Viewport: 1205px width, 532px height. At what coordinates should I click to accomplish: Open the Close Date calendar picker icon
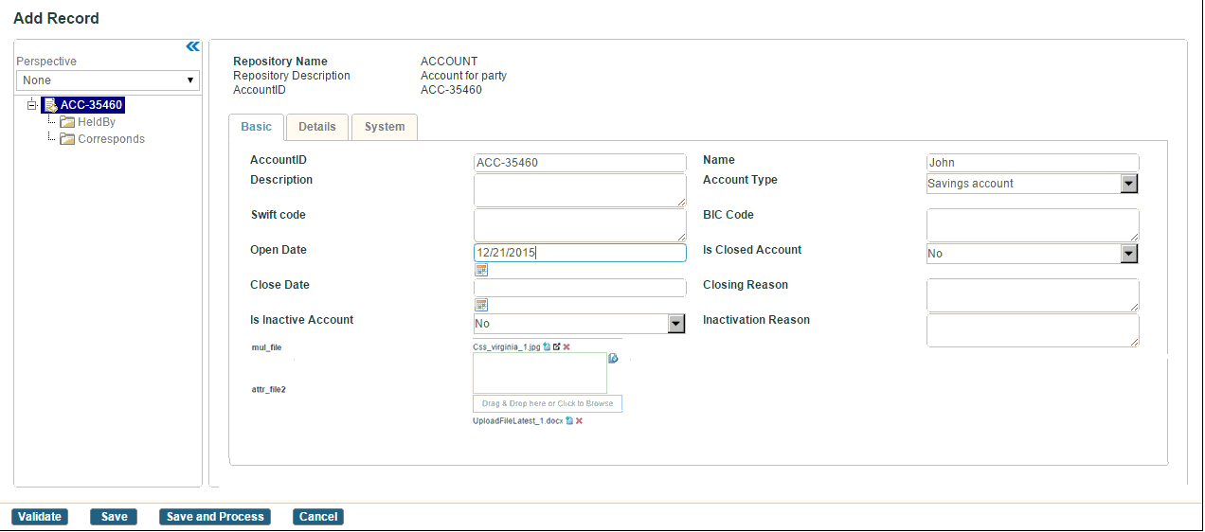[x=481, y=305]
